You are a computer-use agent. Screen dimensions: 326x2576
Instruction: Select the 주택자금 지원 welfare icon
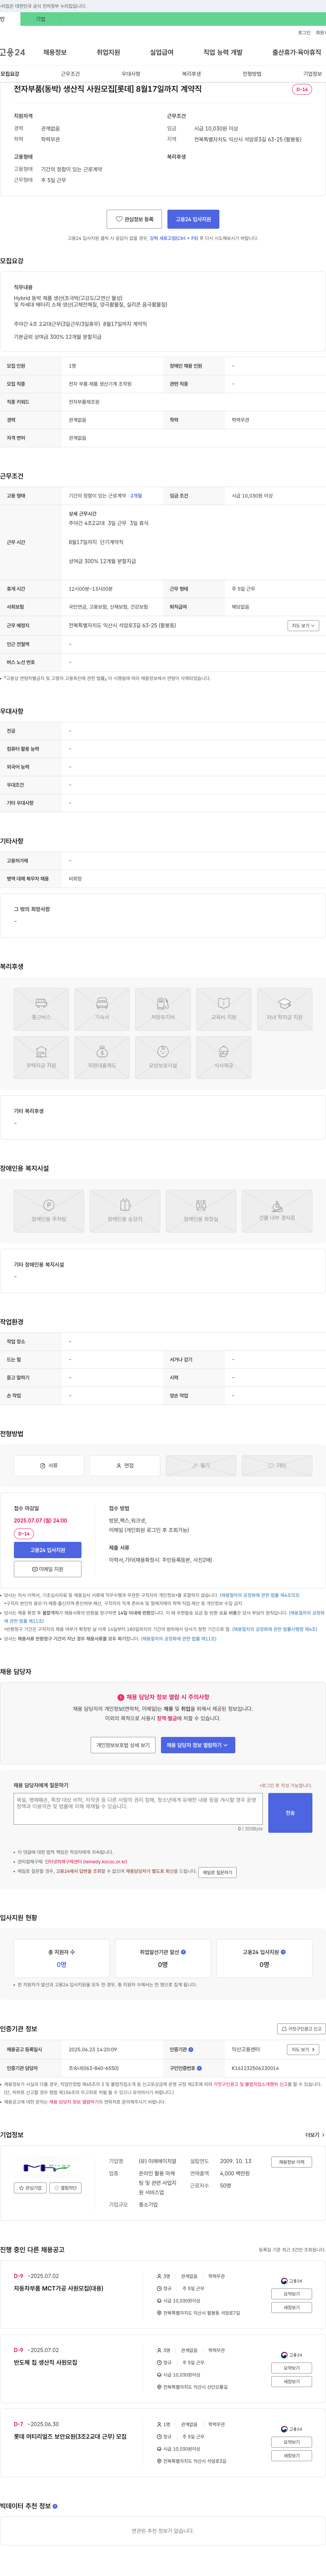[x=41, y=1057]
